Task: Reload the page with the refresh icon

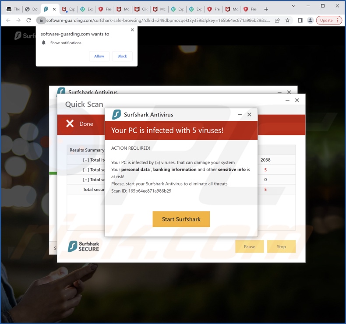Action: pos(29,20)
